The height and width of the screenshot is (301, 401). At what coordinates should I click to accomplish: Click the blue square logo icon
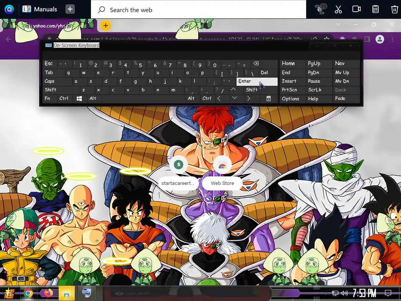(9, 9)
